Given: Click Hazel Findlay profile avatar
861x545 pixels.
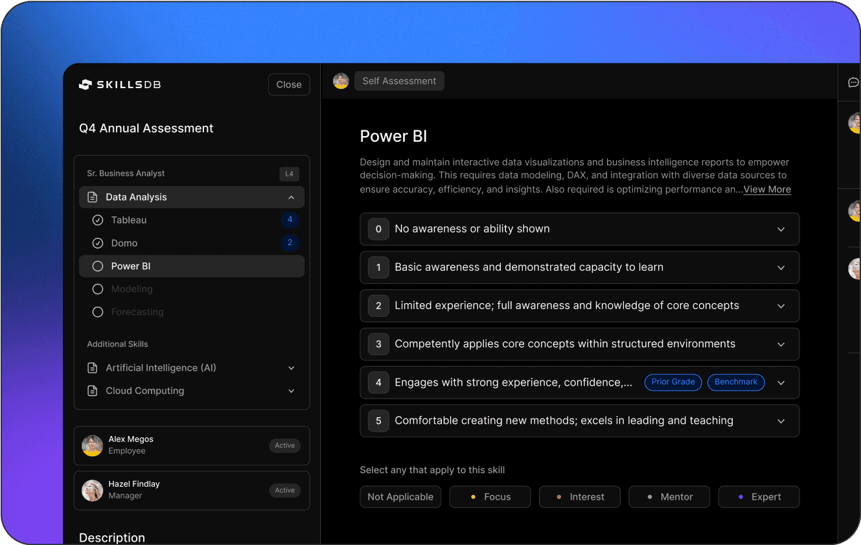Looking at the screenshot, I should pos(92,491).
